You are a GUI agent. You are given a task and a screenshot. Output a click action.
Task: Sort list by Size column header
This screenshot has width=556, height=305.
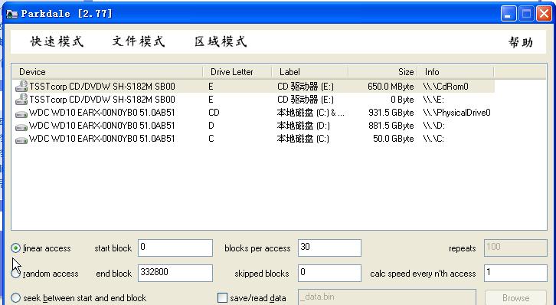click(x=383, y=72)
